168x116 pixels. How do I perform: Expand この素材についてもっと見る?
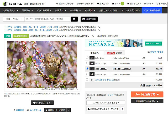point(106,103)
